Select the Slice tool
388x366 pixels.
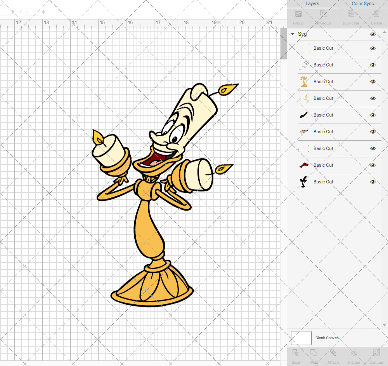tap(296, 353)
